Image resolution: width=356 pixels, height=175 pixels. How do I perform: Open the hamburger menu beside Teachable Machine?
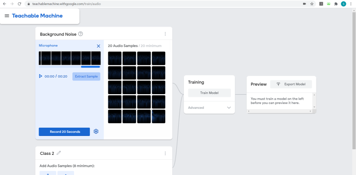tap(7, 16)
